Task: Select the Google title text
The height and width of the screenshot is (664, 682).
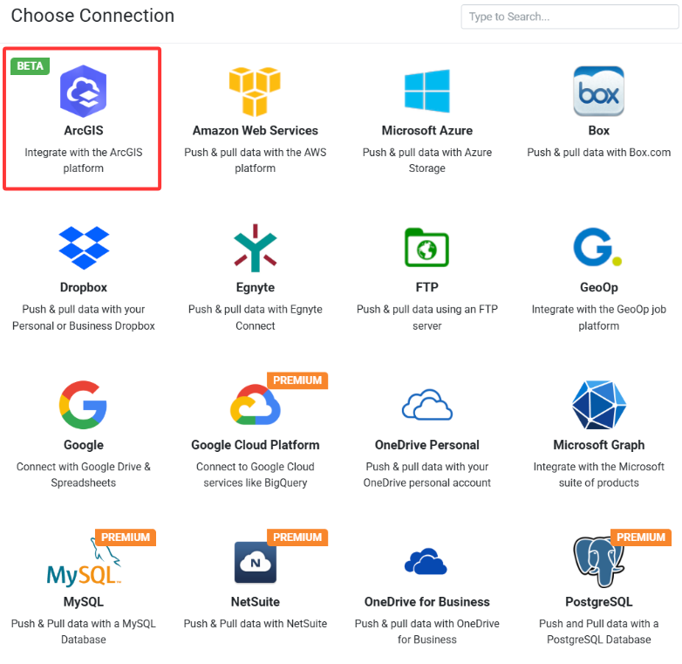Action: [84, 445]
